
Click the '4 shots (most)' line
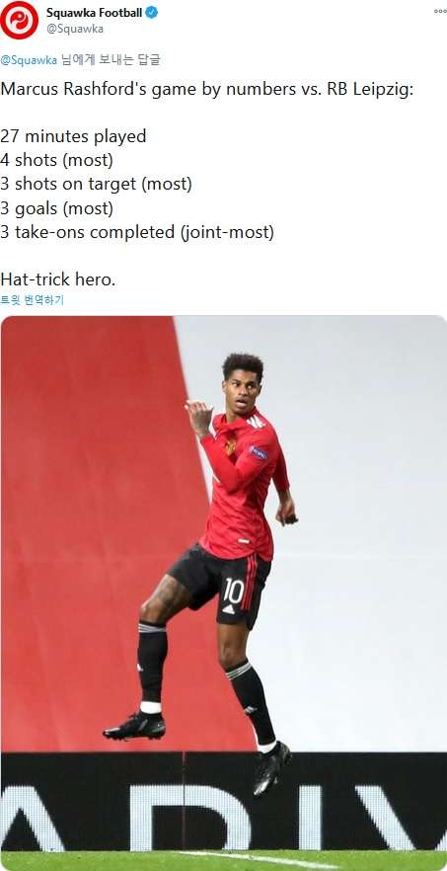click(56, 161)
